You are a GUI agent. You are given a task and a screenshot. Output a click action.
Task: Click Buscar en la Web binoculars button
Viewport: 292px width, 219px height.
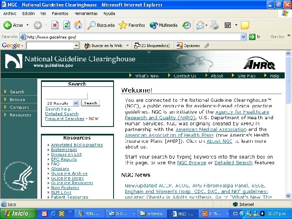[x=103, y=45]
